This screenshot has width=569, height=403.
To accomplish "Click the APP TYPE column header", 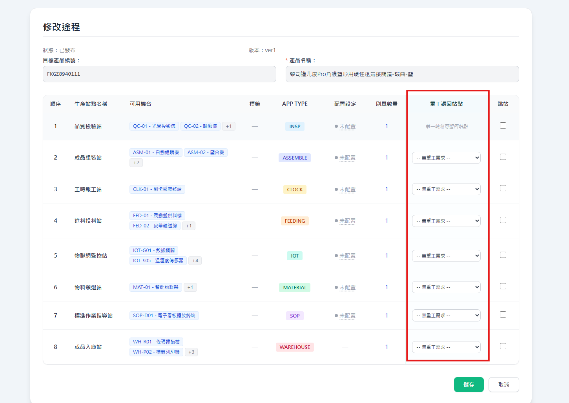I will coord(295,104).
